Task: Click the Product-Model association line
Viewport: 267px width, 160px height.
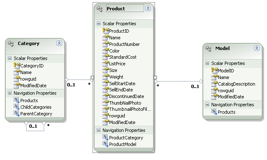Action: tap(179, 81)
